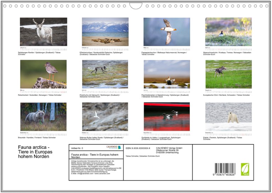Image resolution: width=272 pixels, height=193 pixels.
Task: Open the white bird over rocks photo
Action: (x=105, y=117)
